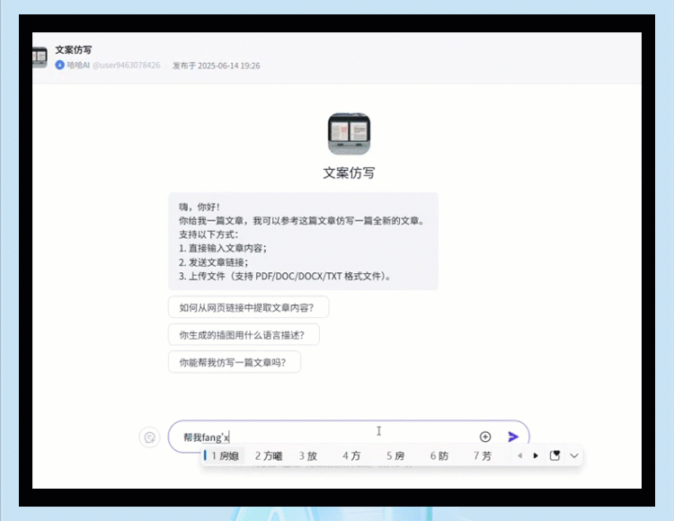674x521 pixels.
Task: Click the 文案仿写 app icon above the title
Action: [349, 134]
